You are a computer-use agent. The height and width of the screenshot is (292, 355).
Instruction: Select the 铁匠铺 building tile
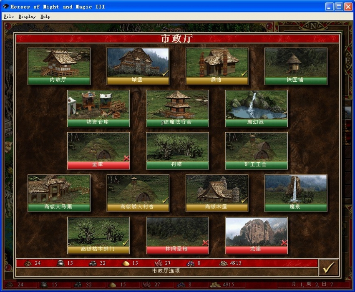[296, 66]
